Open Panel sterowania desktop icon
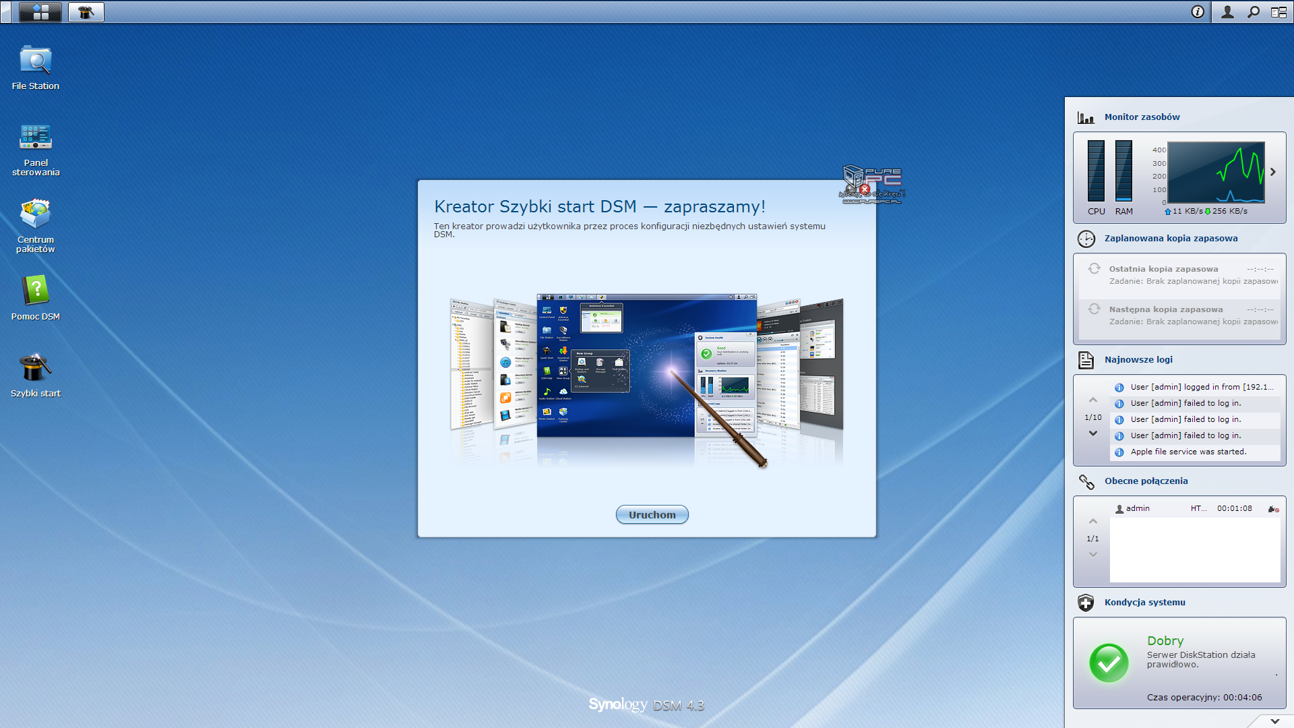Screen dimensions: 1294x728 pos(36,150)
